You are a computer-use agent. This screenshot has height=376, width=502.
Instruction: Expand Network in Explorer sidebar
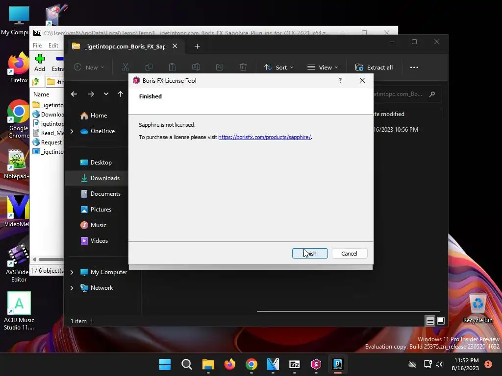72,288
